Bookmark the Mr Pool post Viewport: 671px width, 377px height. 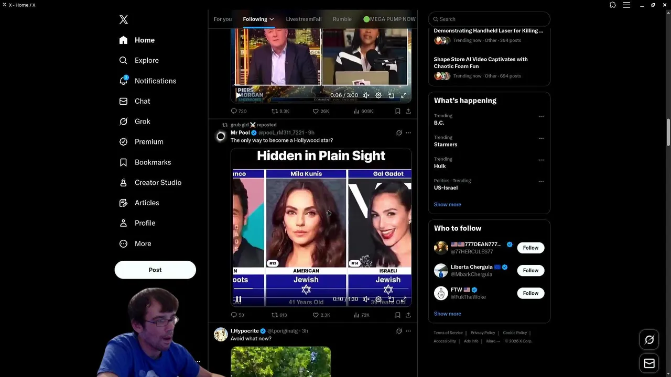[397, 315]
